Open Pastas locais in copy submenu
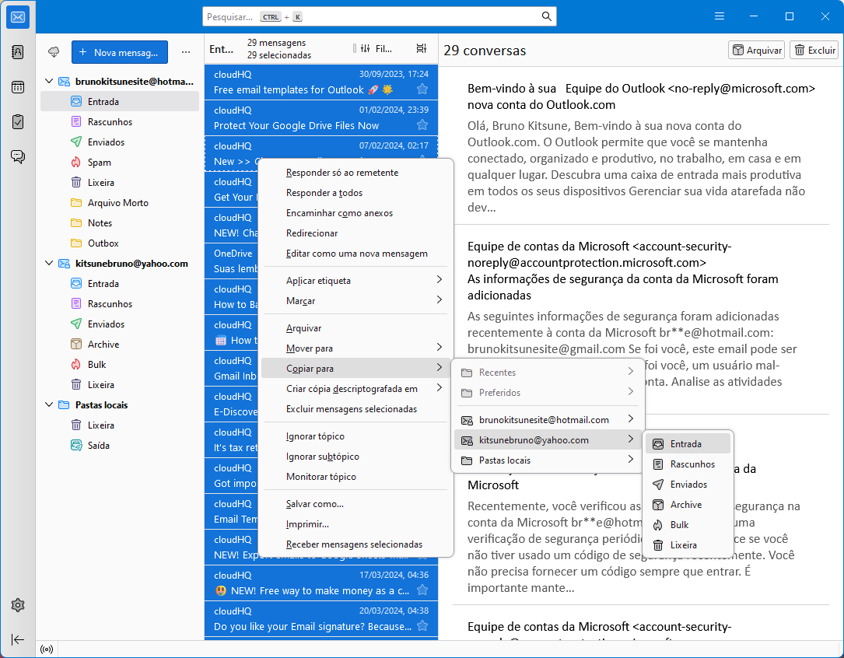This screenshot has height=658, width=844. point(547,460)
